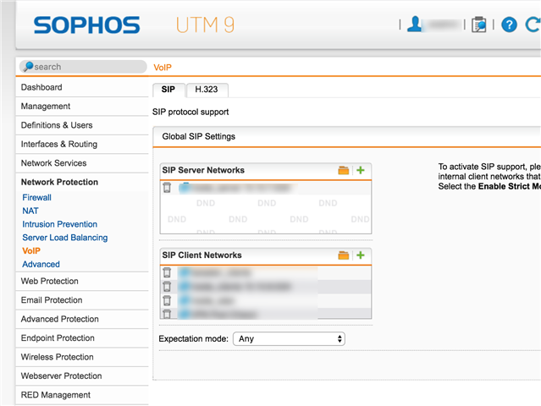Open the Intrusion Prevention link
The width and height of the screenshot is (541, 406).
[x=60, y=224]
